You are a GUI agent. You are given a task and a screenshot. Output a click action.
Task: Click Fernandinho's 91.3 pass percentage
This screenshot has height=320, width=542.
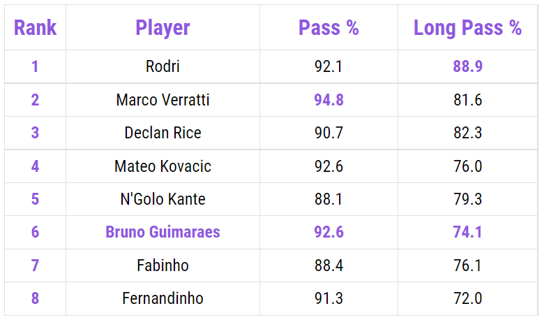coord(329,298)
